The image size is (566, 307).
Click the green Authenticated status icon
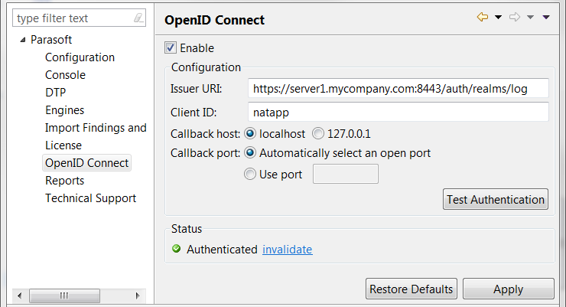[176, 249]
